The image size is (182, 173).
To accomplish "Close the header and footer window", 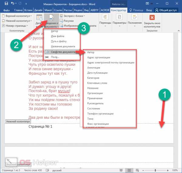I will click(x=152, y=21).
